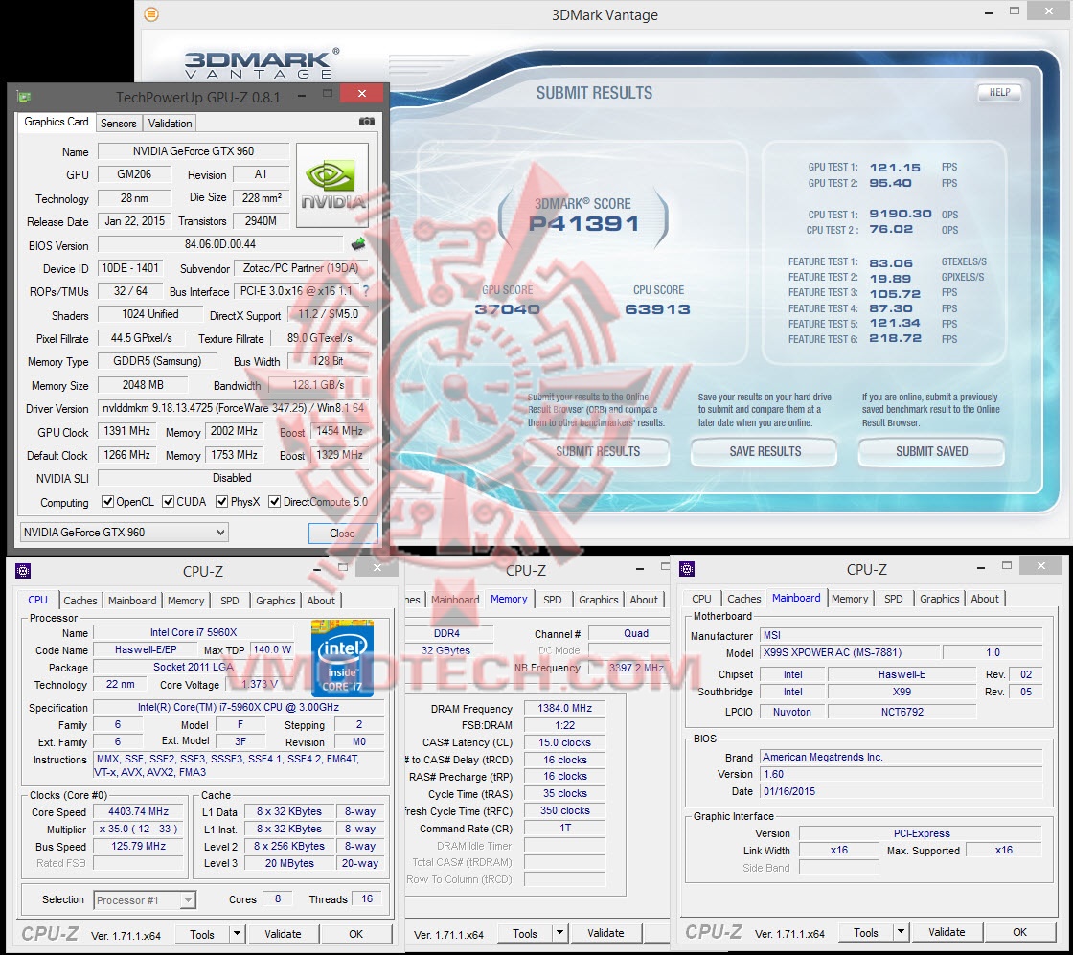The height and width of the screenshot is (955, 1073).
Task: Click the Intel Core i7 logo badge
Action: click(341, 658)
